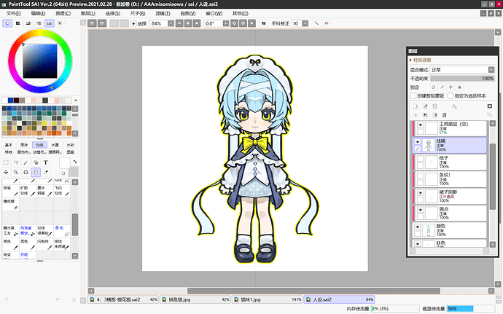503x314 pixels.
Task: Open the 图层(L) menu
Action: click(x=88, y=13)
